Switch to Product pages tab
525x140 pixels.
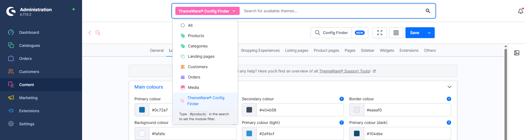click(x=326, y=50)
